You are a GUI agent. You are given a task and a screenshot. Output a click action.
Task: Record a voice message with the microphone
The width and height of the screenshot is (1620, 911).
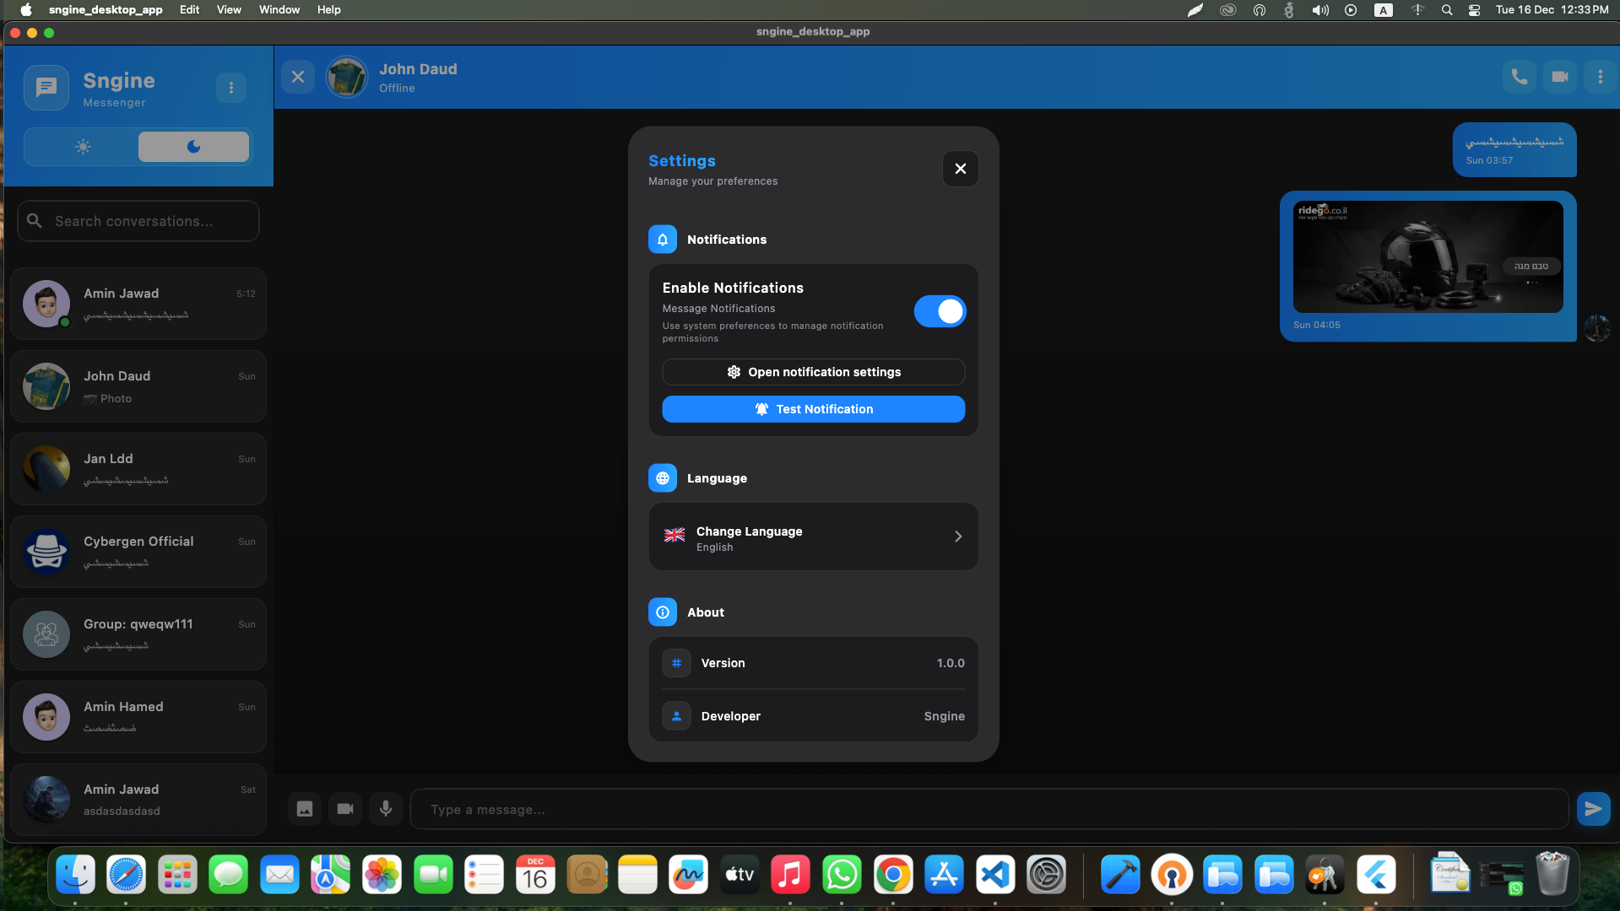pos(386,808)
